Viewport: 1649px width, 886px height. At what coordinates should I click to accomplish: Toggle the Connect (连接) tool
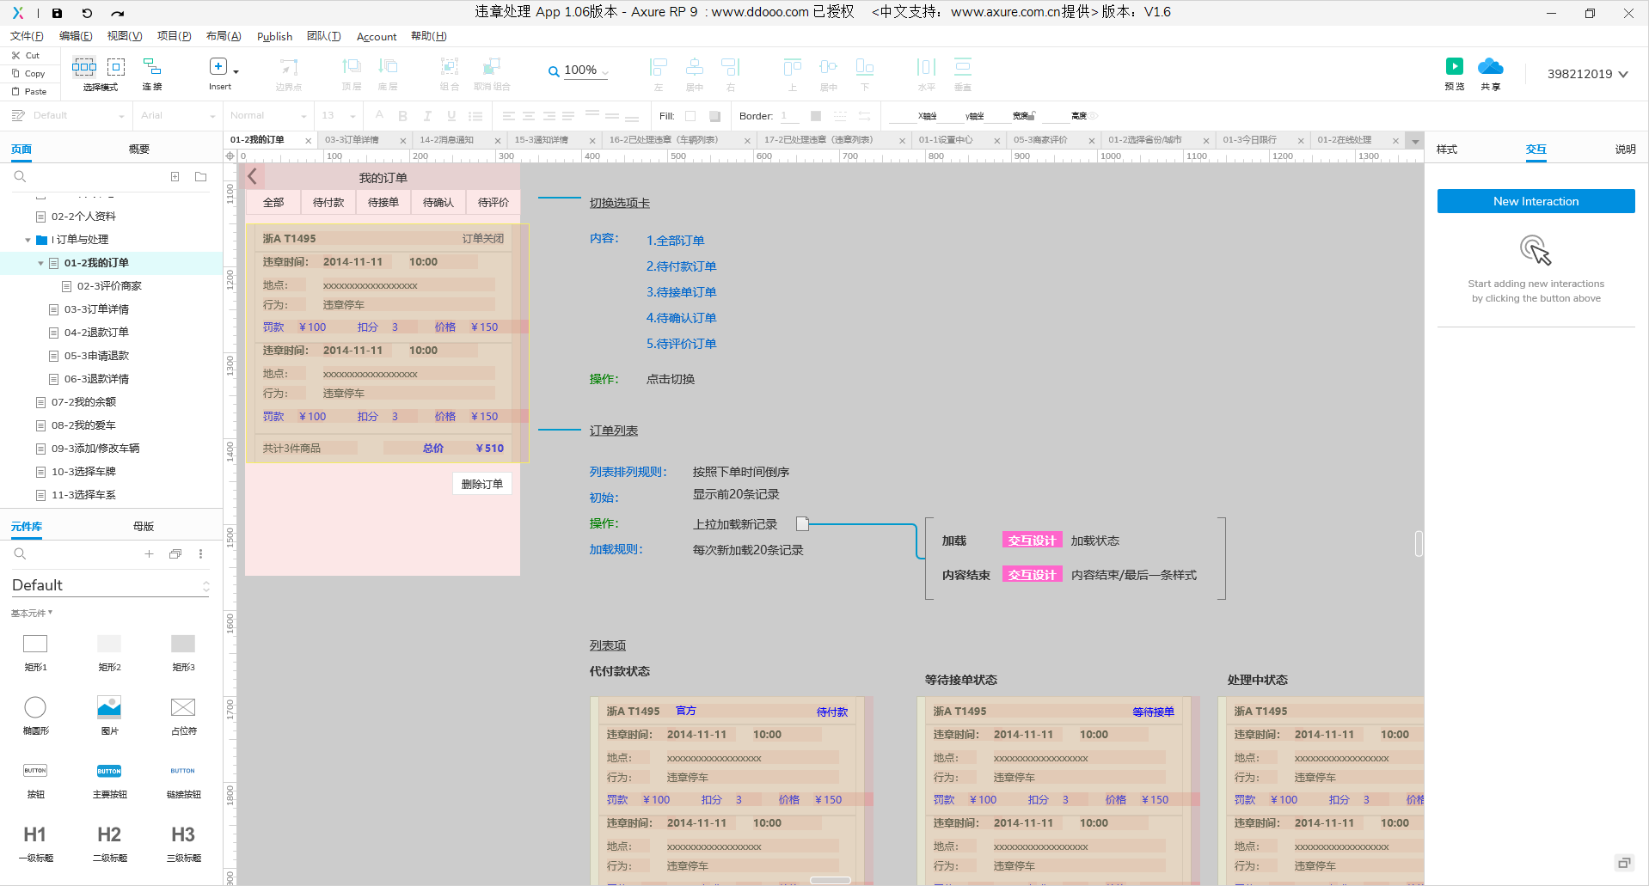coord(152,67)
